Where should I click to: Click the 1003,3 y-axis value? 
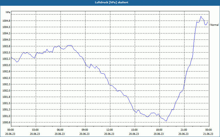tap(6, 59)
